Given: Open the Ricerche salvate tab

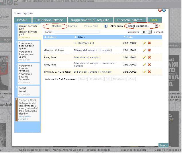Looking at the screenshot, I should point(130,20).
